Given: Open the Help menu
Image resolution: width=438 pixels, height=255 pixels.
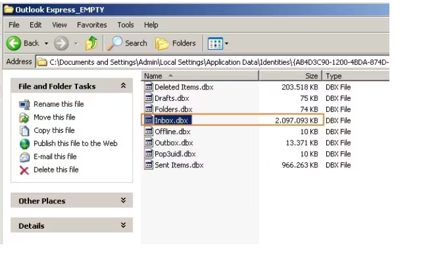Looking at the screenshot, I should click(x=151, y=25).
